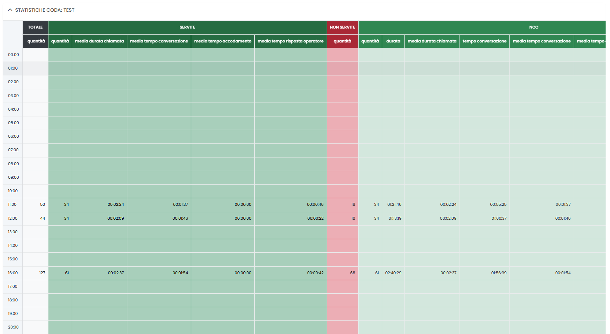
Task: Select the 16:00 row time label
Action: (12, 273)
